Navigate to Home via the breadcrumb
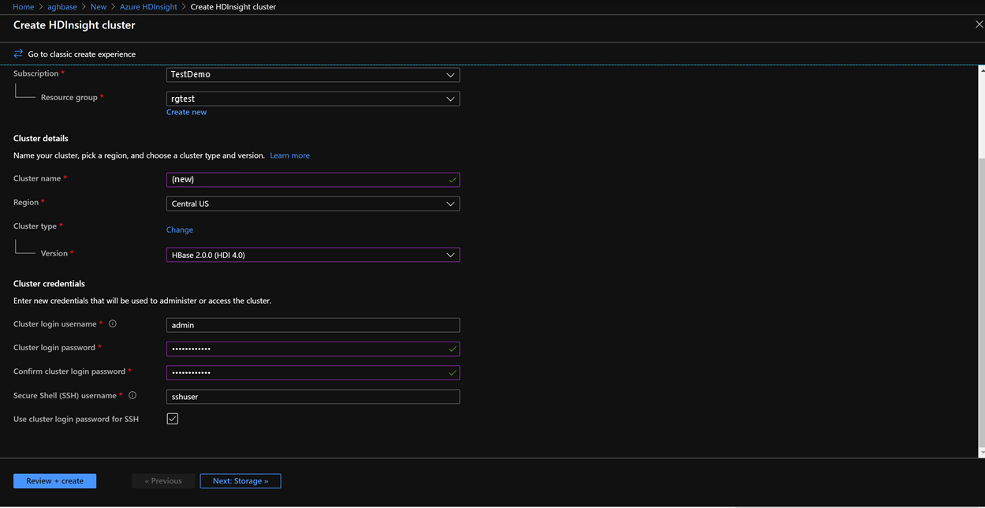 (x=23, y=6)
